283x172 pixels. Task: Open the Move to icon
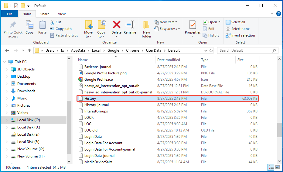click(89, 24)
